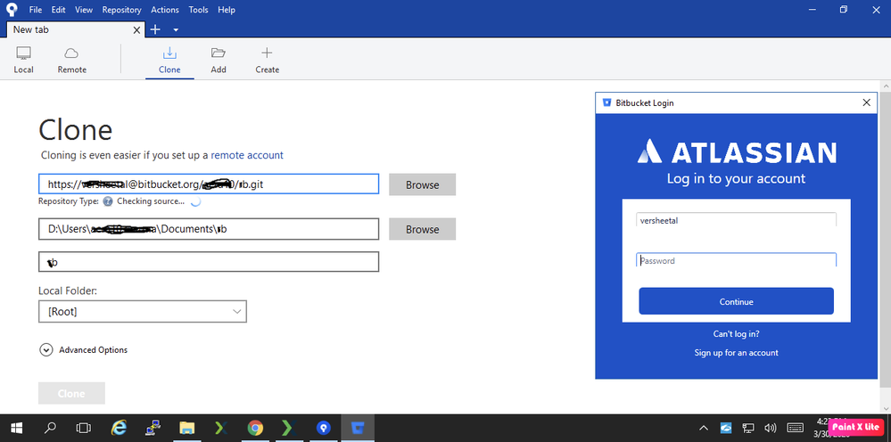Click the Bitbucket logo in login dialog title

tap(606, 102)
